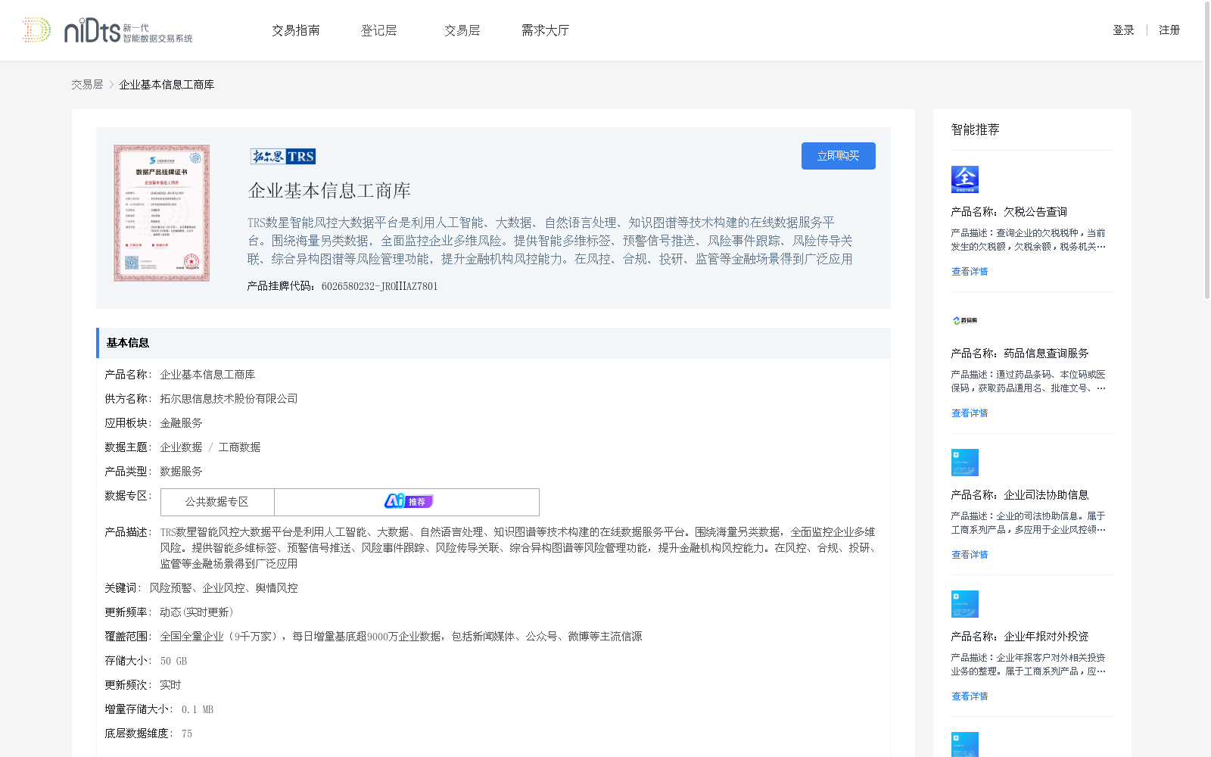Click the page title 企业基本信息工商库
This screenshot has width=1211, height=757.
(x=329, y=191)
